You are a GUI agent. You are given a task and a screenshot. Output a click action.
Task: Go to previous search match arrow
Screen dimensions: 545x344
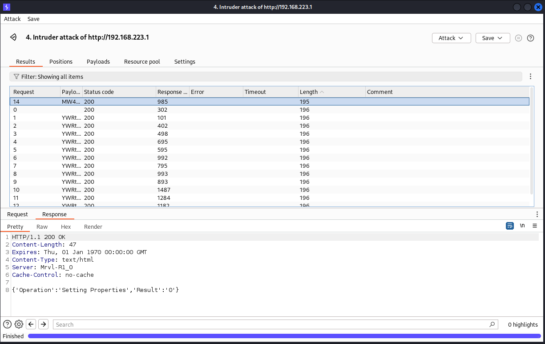(x=31, y=324)
